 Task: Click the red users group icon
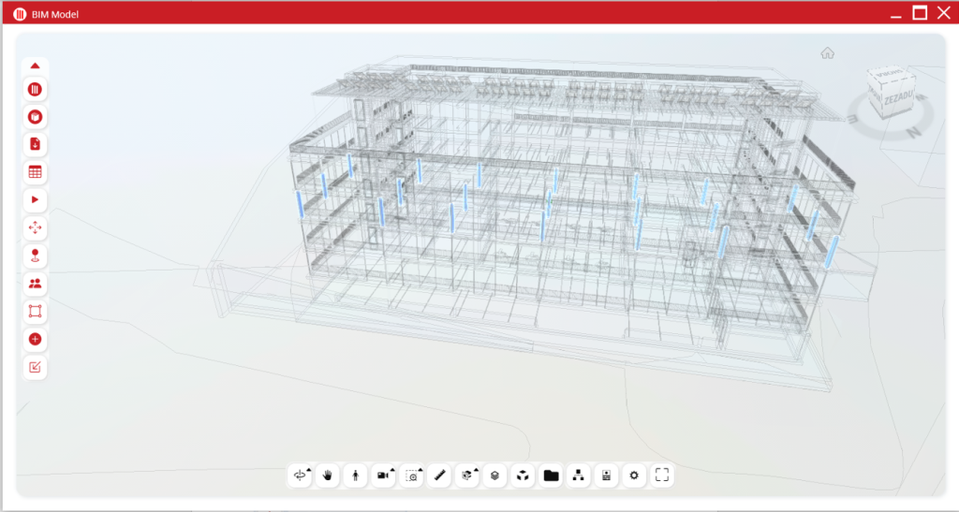tap(35, 284)
